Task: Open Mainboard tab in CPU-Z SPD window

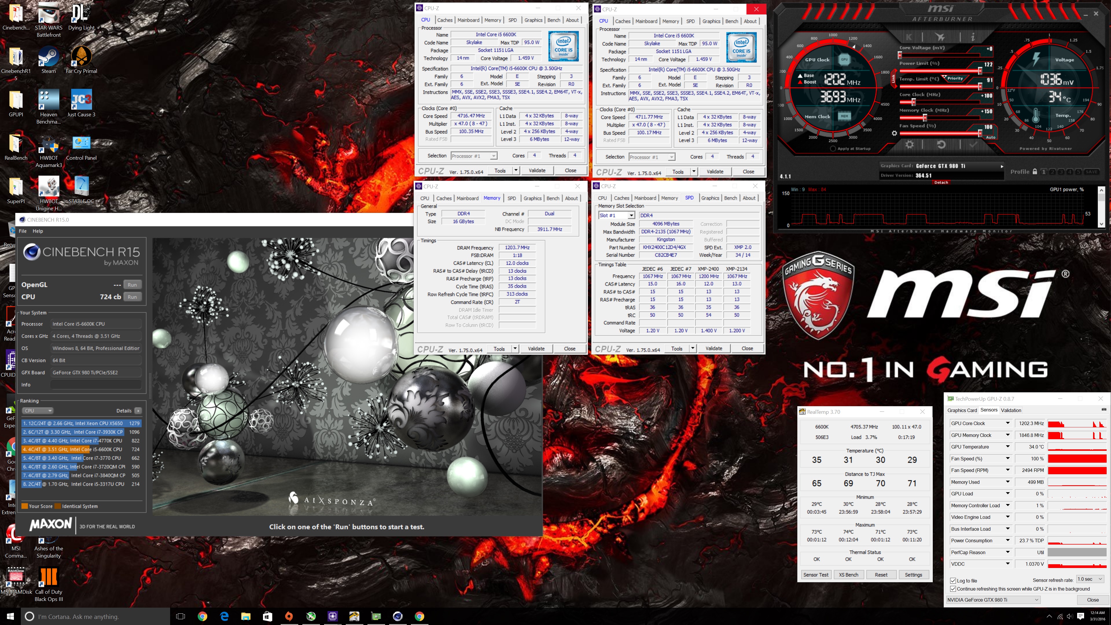Action: (x=645, y=198)
